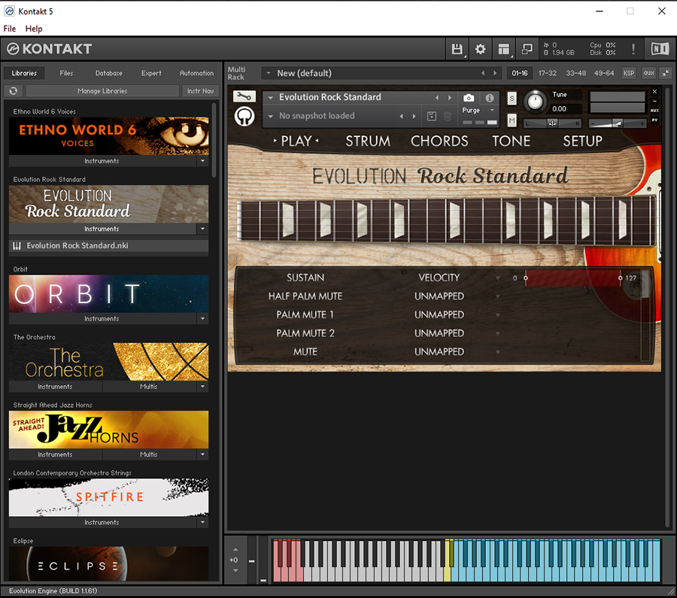Viewport: 677px width, 598px height.
Task: Go to previous multi with left arrow
Action: coord(483,74)
